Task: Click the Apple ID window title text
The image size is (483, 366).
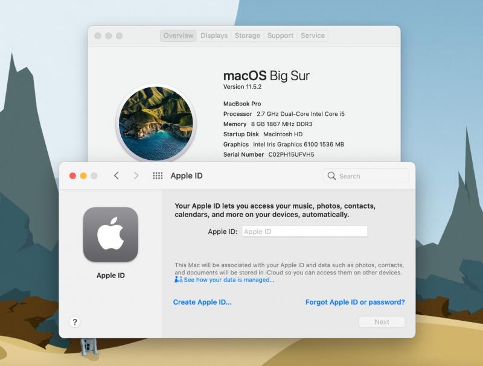Action: click(187, 175)
